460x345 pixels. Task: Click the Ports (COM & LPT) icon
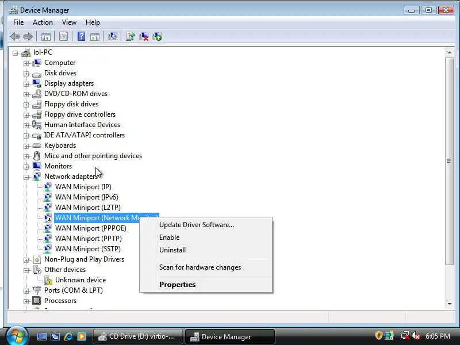point(37,290)
